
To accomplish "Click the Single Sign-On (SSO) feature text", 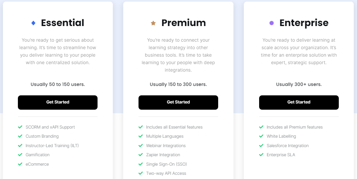I will click(166, 164).
